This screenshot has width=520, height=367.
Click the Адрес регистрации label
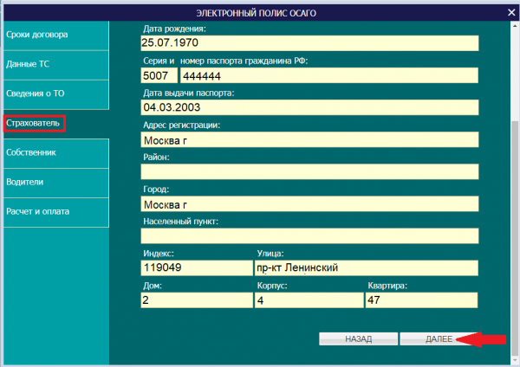pyautogui.click(x=182, y=126)
